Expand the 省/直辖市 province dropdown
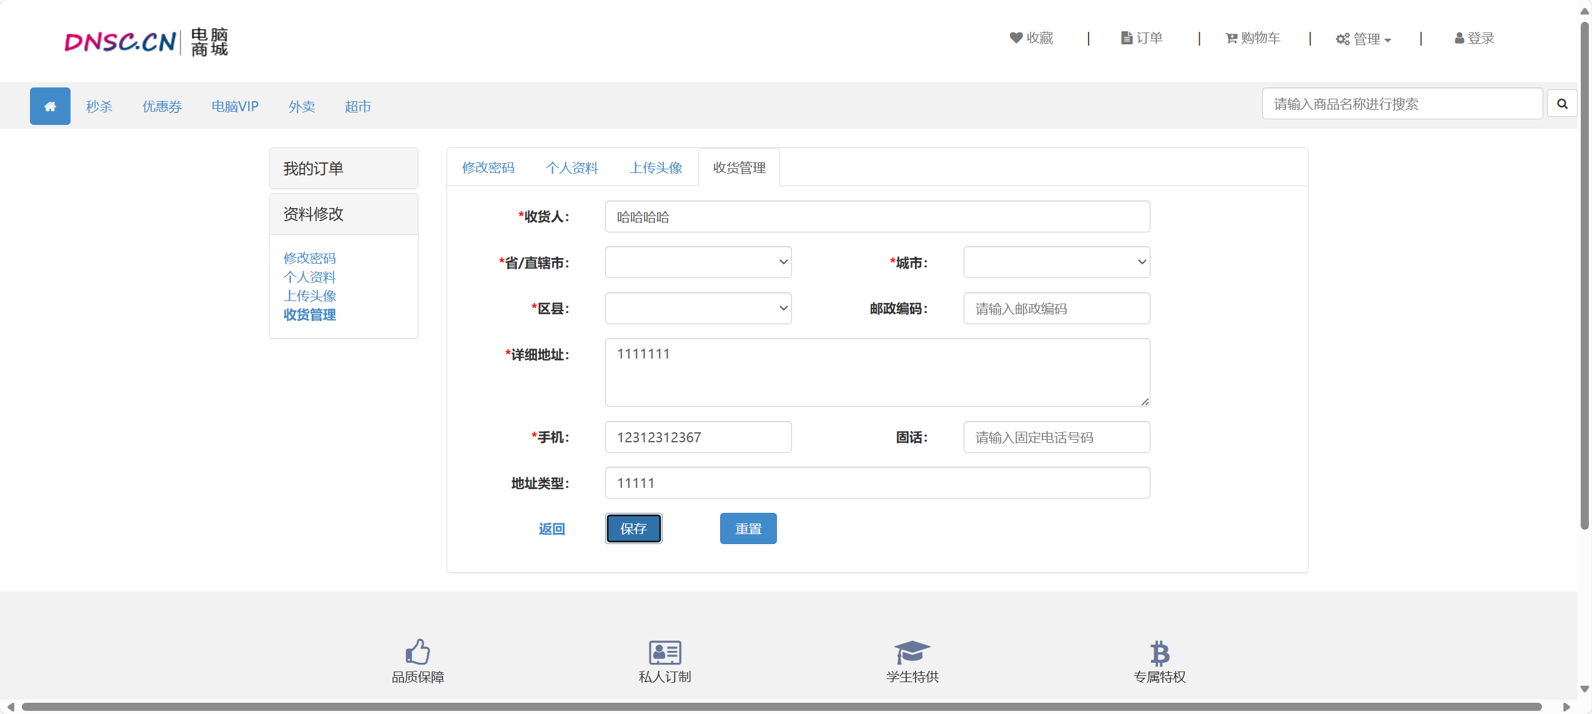Screen dimensions: 1592x714 [x=698, y=262]
